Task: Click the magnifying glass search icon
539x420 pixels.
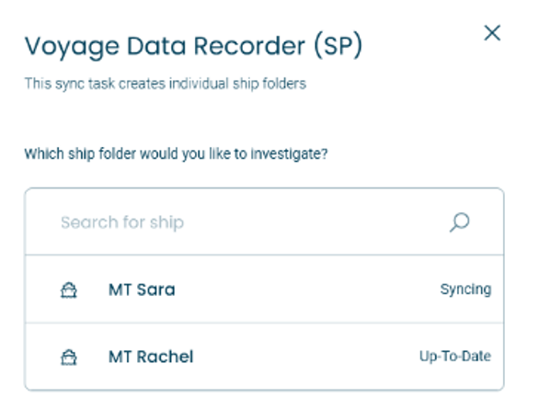Action: [460, 222]
